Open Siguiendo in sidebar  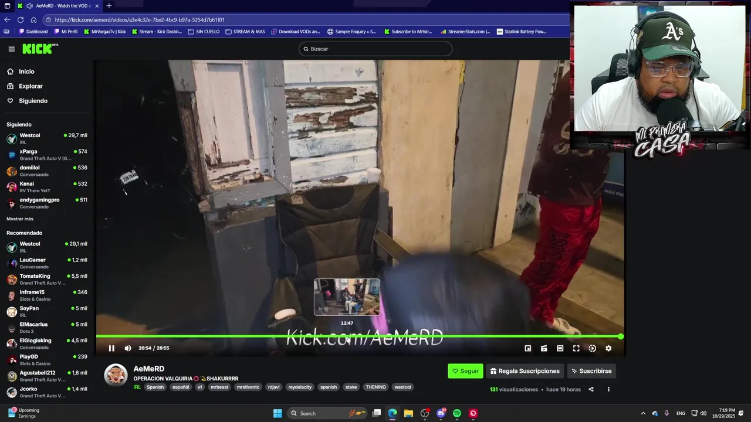coord(33,101)
